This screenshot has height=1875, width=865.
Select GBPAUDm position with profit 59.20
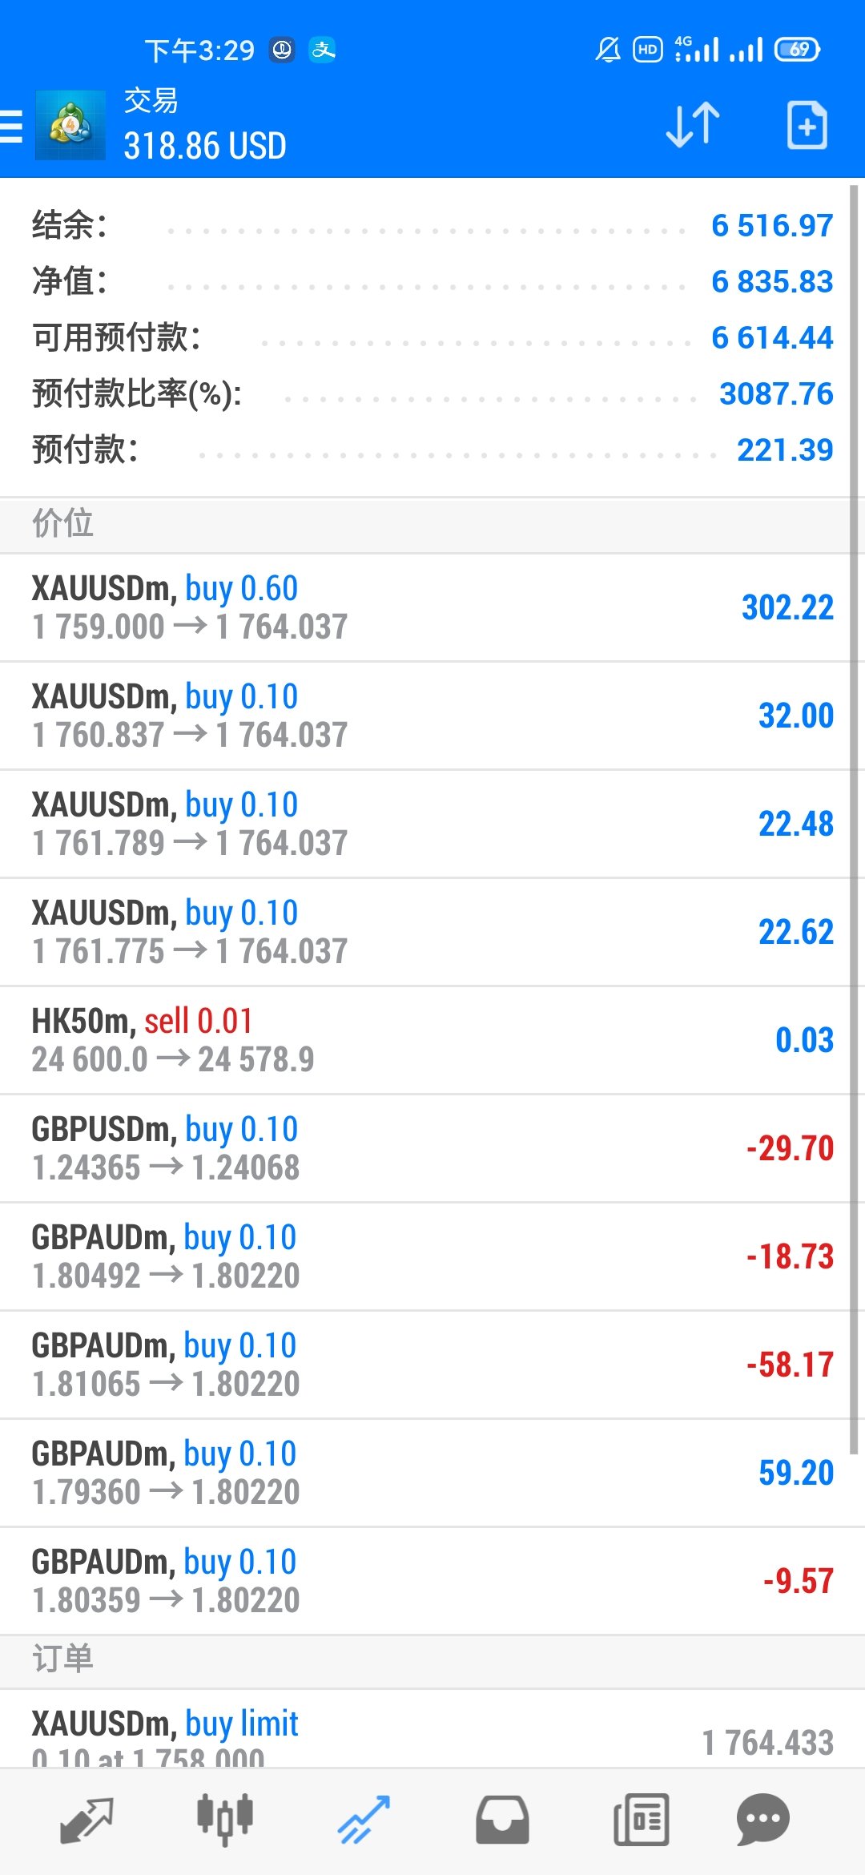[x=432, y=1473]
